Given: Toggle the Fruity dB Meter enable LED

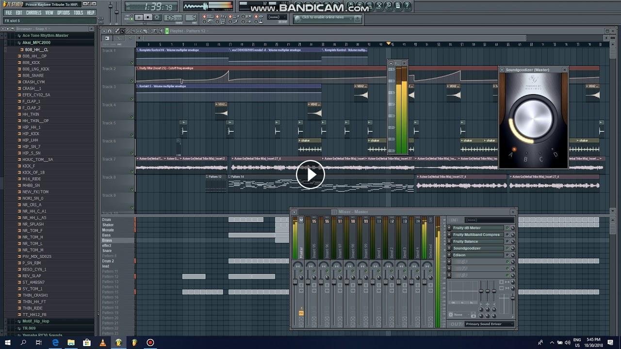Looking at the screenshot, I should pyautogui.click(x=507, y=228).
